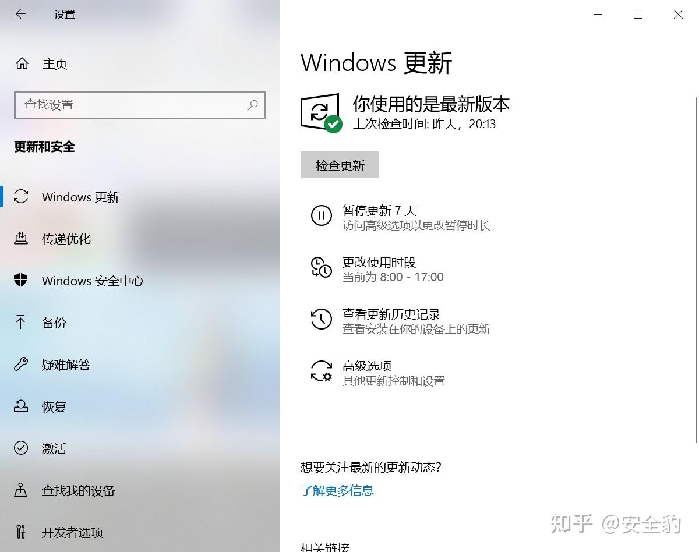
Task: Click the 你使用的是最新版本 status text
Action: [431, 104]
